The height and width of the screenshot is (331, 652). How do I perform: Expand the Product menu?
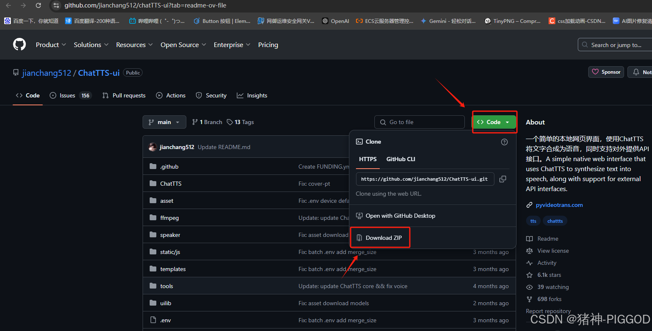[x=51, y=45]
